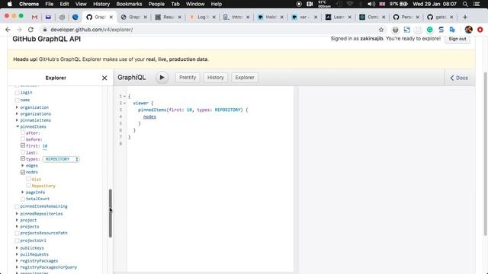Open the types REPOSITORY dropdown
Image resolution: width=488 pixels, height=274 pixels.
tap(61, 159)
